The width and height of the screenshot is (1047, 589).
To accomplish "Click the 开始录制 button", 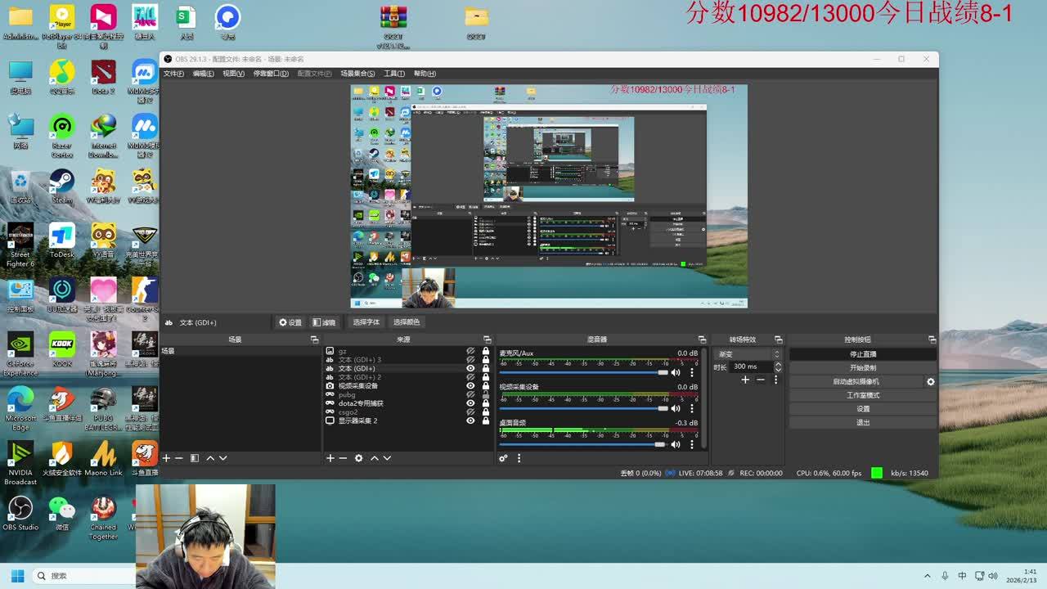I will click(x=862, y=368).
